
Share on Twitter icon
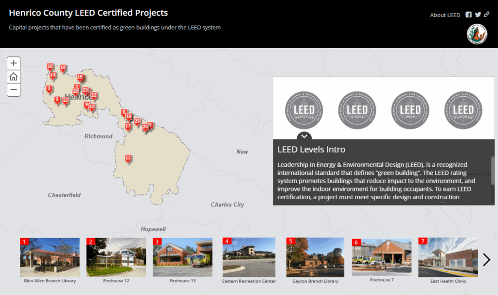pos(478,15)
